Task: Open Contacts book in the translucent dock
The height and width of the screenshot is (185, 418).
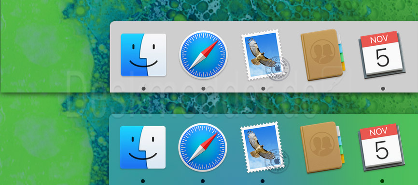Action: (322, 147)
